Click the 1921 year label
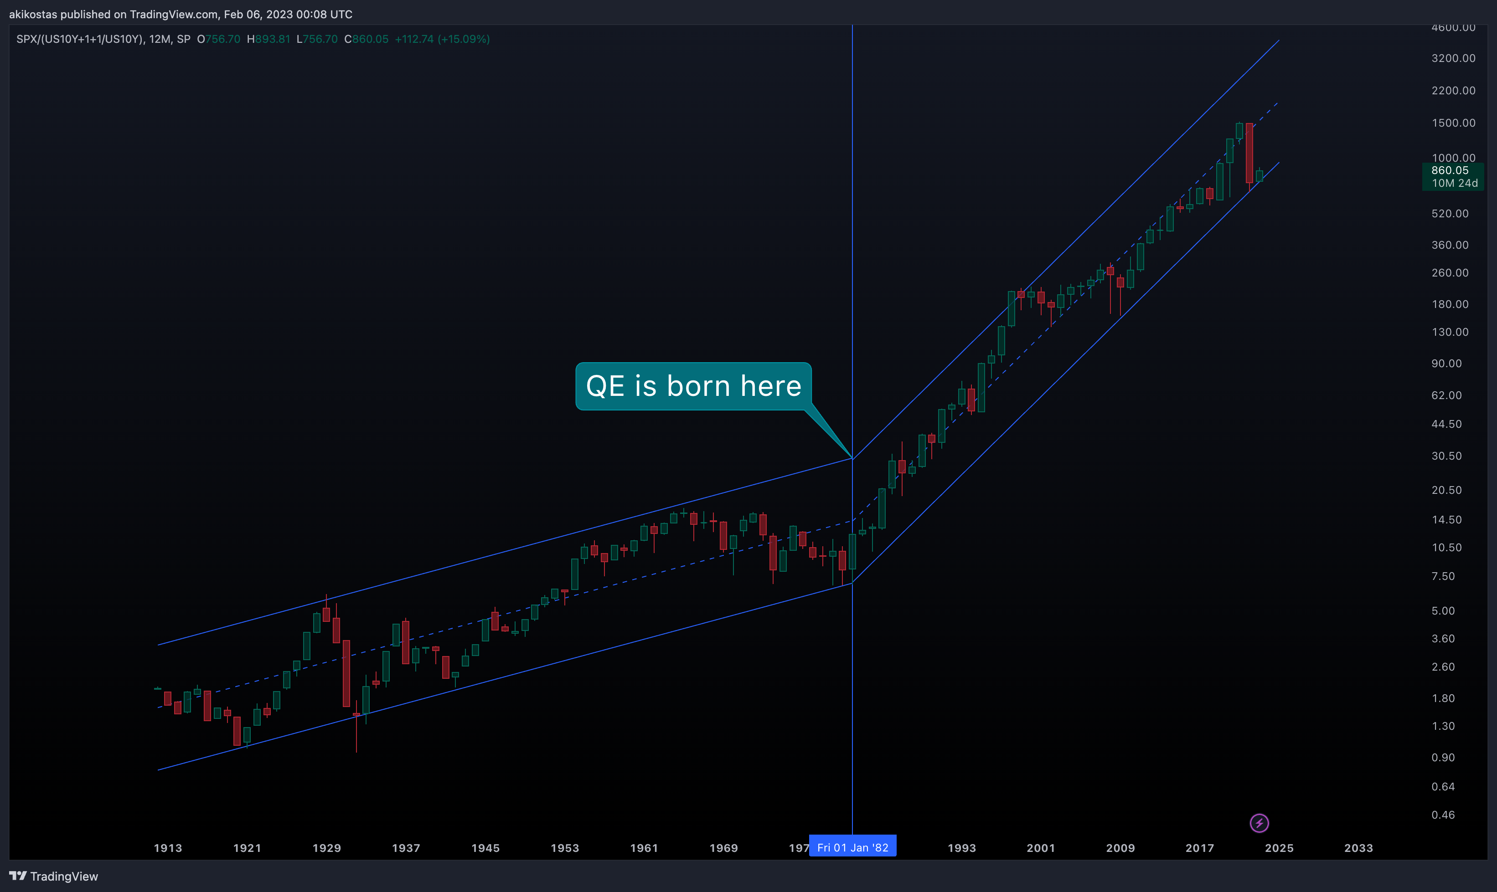This screenshot has height=892, width=1497. (x=247, y=848)
